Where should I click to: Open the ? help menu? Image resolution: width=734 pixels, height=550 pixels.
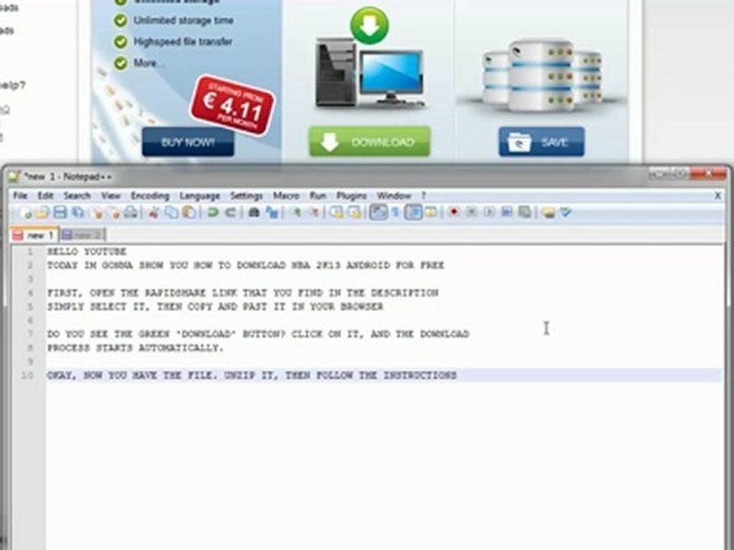pyautogui.click(x=424, y=196)
